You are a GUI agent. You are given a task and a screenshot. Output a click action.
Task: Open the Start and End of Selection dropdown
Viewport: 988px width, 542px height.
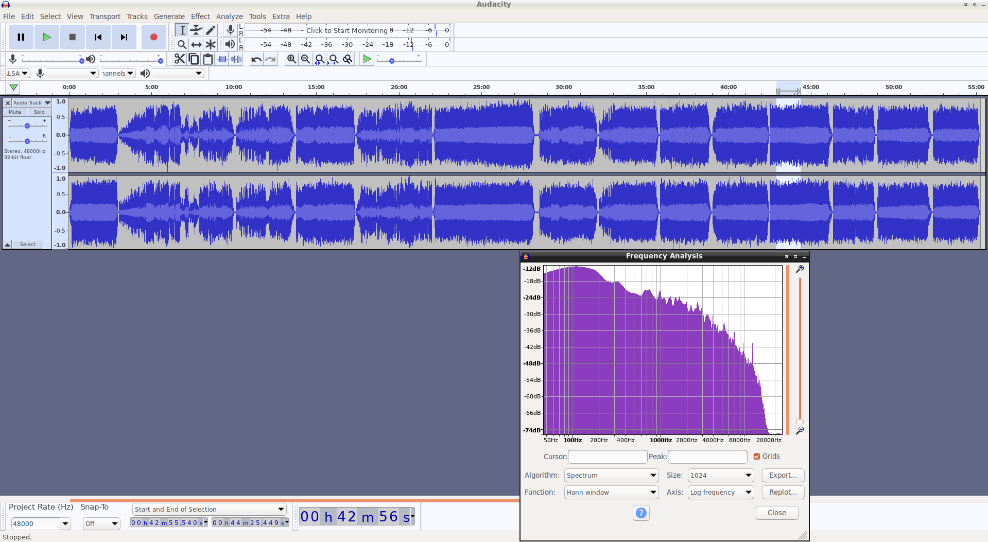pos(209,509)
